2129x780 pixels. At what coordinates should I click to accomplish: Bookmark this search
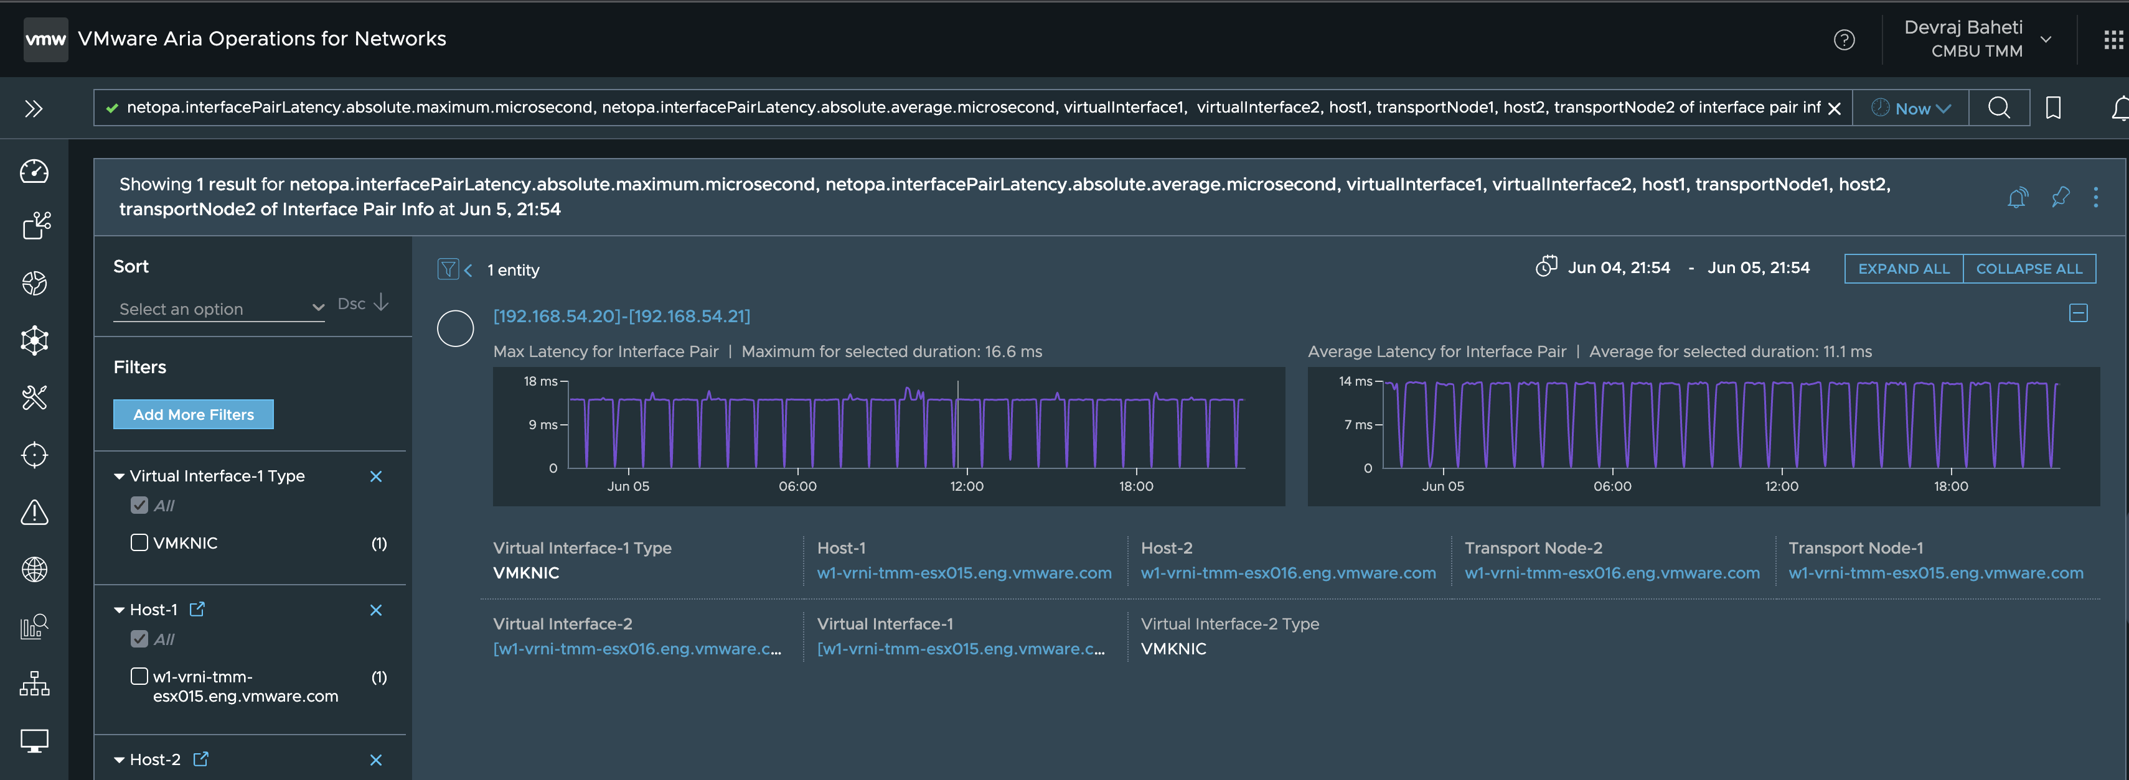tap(2053, 108)
